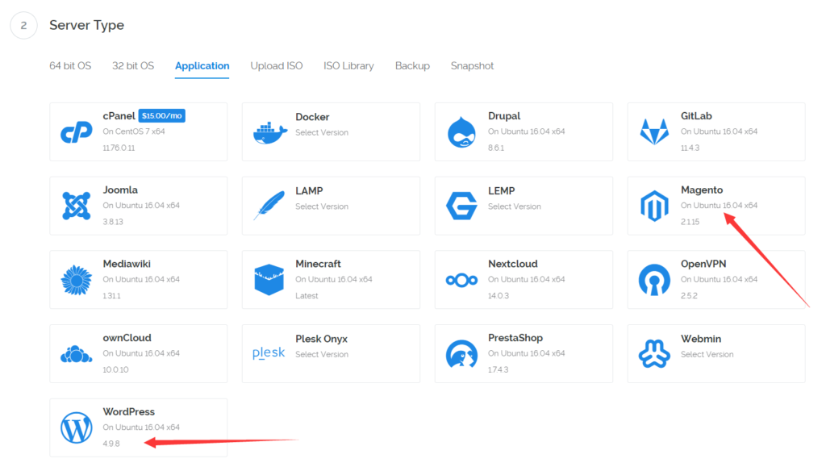Select the Docker whale icon
Screen dimensions: 826x467
coord(269,132)
